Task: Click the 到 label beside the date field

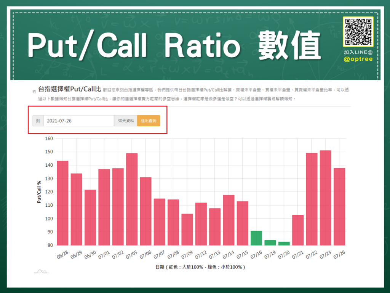Action: [x=38, y=121]
